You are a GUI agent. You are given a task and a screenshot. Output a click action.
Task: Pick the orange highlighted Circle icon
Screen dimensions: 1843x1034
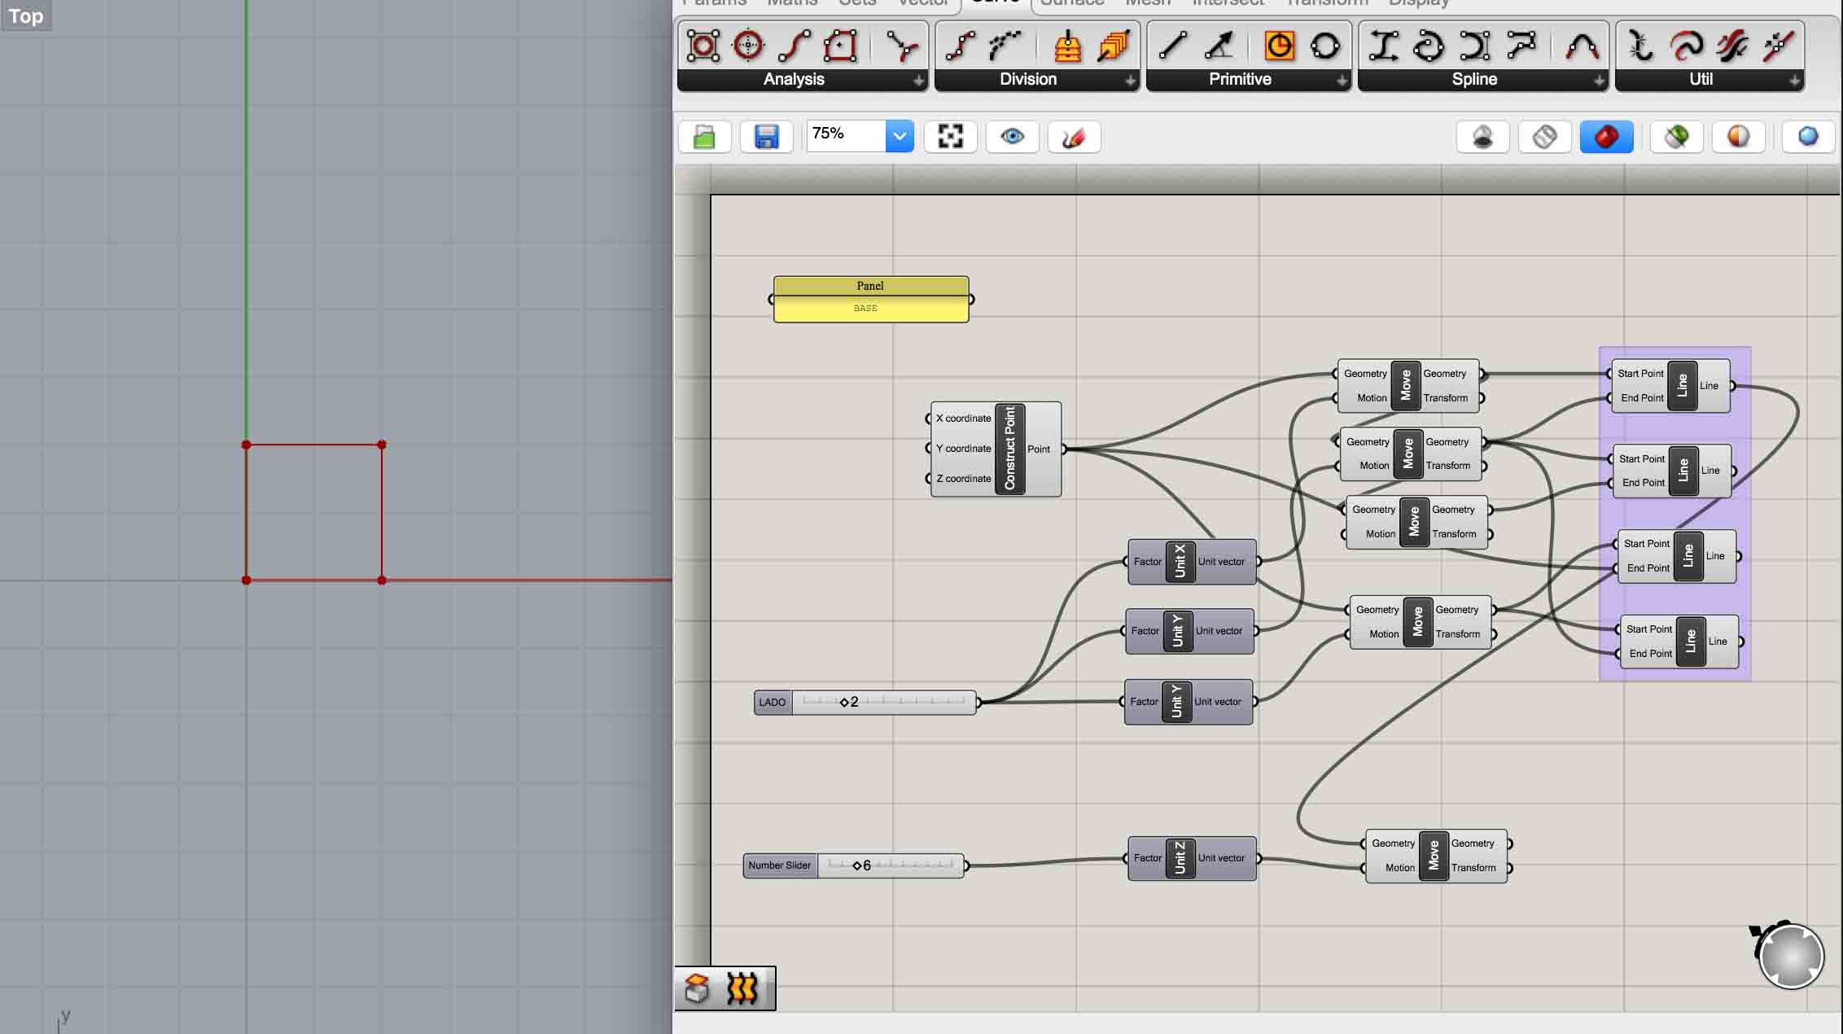tap(1279, 46)
